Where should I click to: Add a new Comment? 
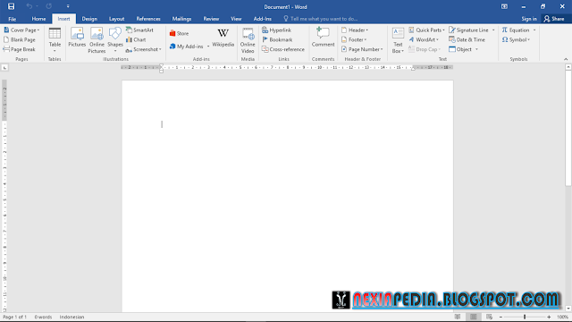(x=323, y=38)
